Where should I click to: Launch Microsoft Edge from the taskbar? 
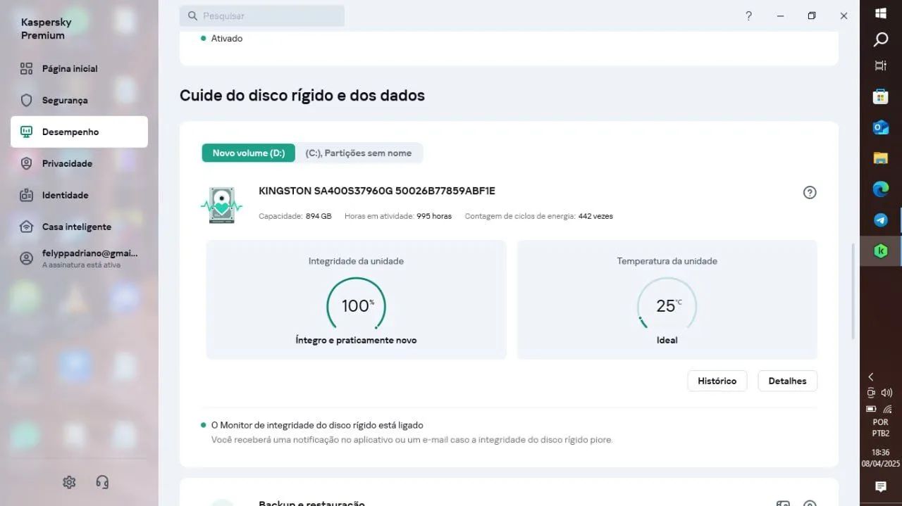881,189
